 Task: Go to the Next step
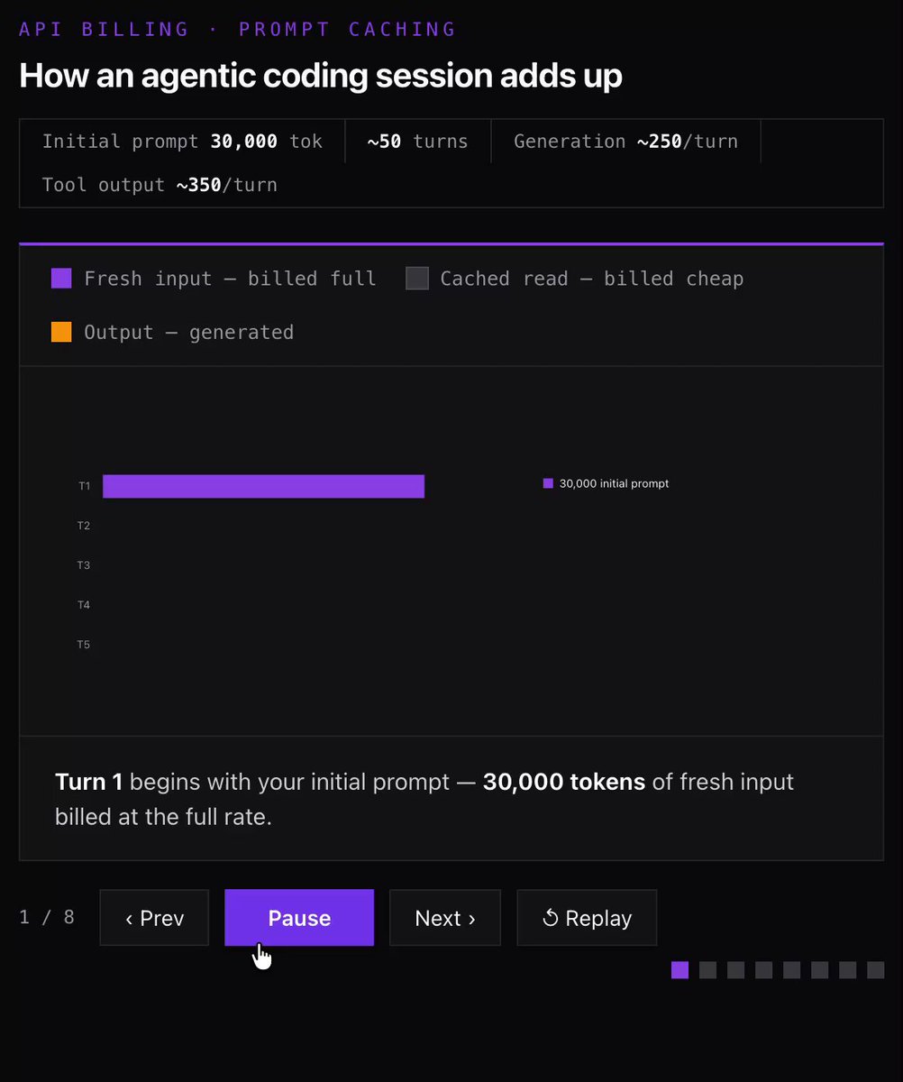444,918
